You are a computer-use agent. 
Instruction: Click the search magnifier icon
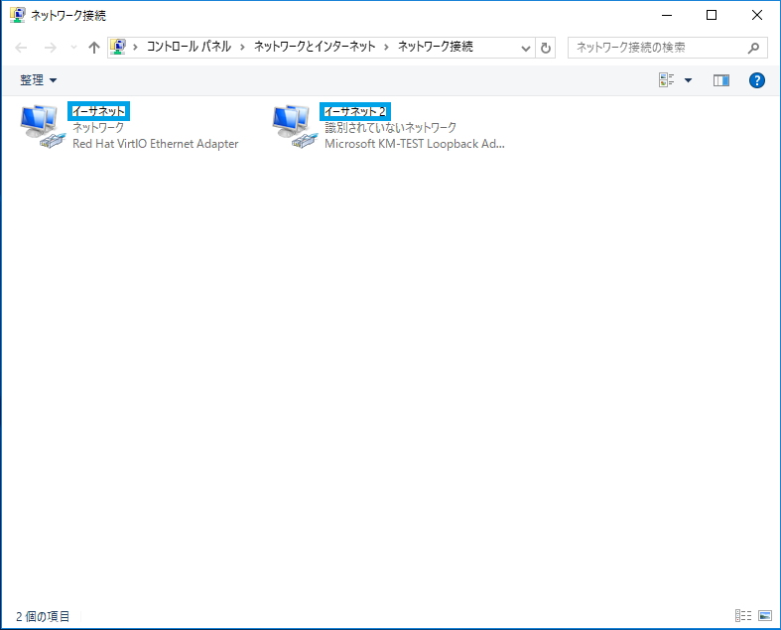click(753, 48)
